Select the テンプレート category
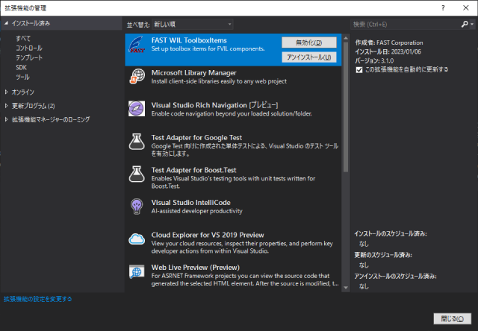This screenshot has width=478, height=331. [29, 58]
